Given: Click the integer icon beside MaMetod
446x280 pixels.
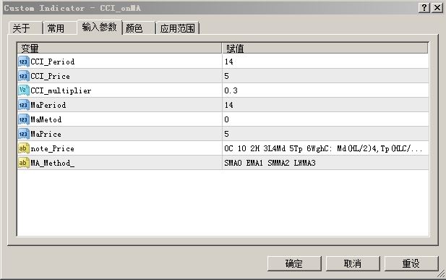Looking at the screenshot, I should [24, 119].
